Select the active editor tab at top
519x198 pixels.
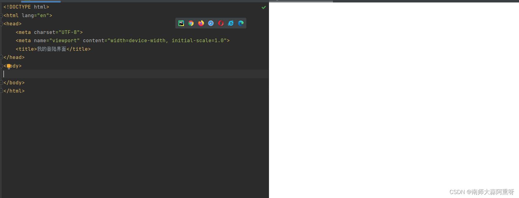pos(41,1)
